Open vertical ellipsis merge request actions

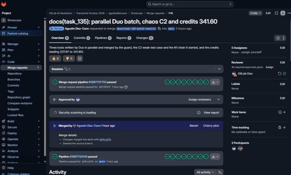[x=283, y=38]
